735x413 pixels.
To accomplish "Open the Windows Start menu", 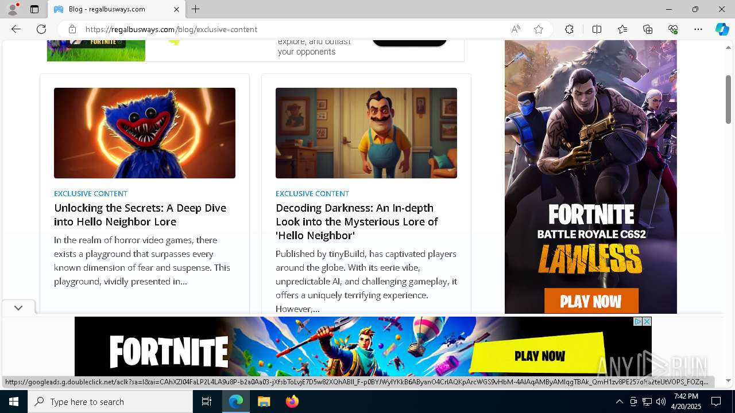I will point(14,402).
